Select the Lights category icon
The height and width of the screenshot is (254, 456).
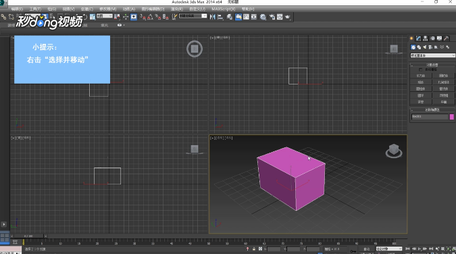[x=425, y=47]
